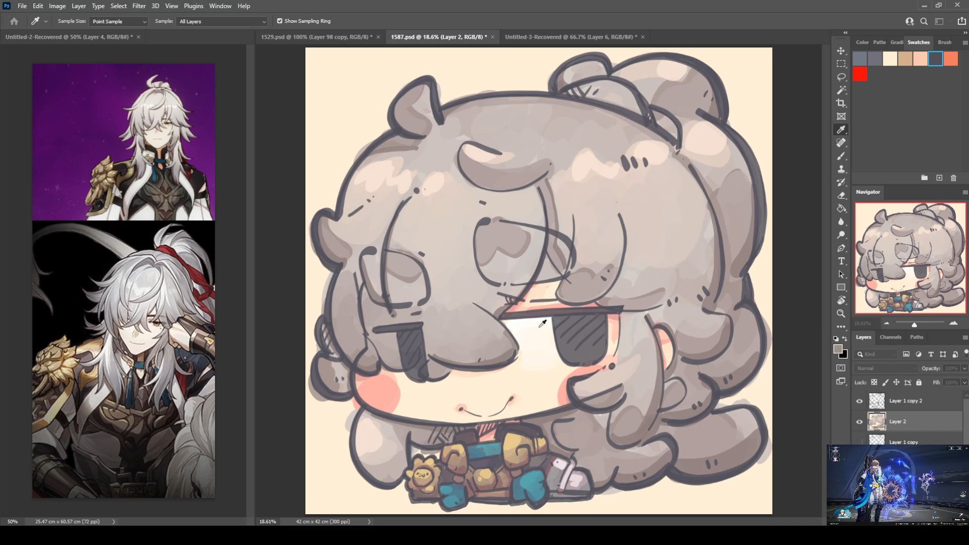
Task: Open Layers panel flyout menu
Action: tap(964, 338)
